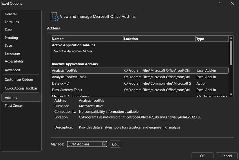Cancel the Excel Options dialog
Screen dimensions: 239x160
227,156
